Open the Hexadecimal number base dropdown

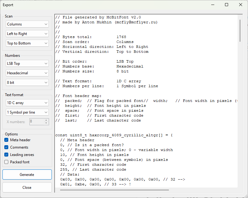tap(27, 73)
